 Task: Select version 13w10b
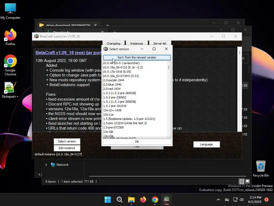click(x=135, y=132)
